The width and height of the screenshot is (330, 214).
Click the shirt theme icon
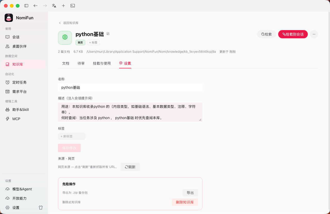point(41,208)
